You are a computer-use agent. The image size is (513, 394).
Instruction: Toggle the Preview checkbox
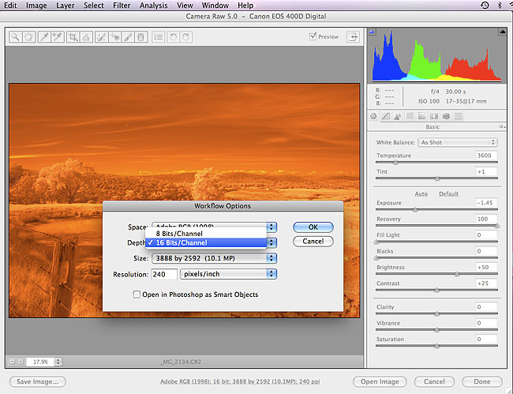(314, 36)
